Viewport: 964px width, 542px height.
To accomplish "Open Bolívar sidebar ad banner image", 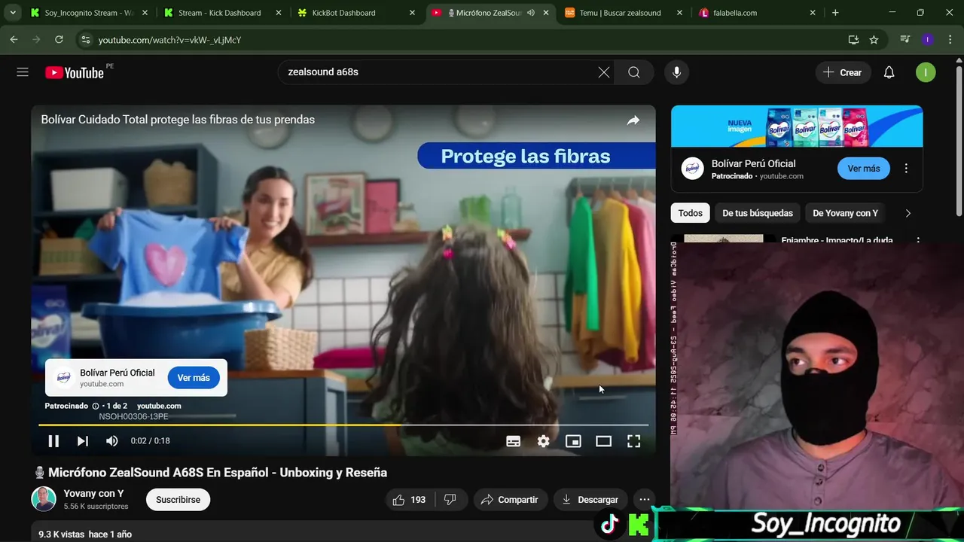I will (x=797, y=126).
